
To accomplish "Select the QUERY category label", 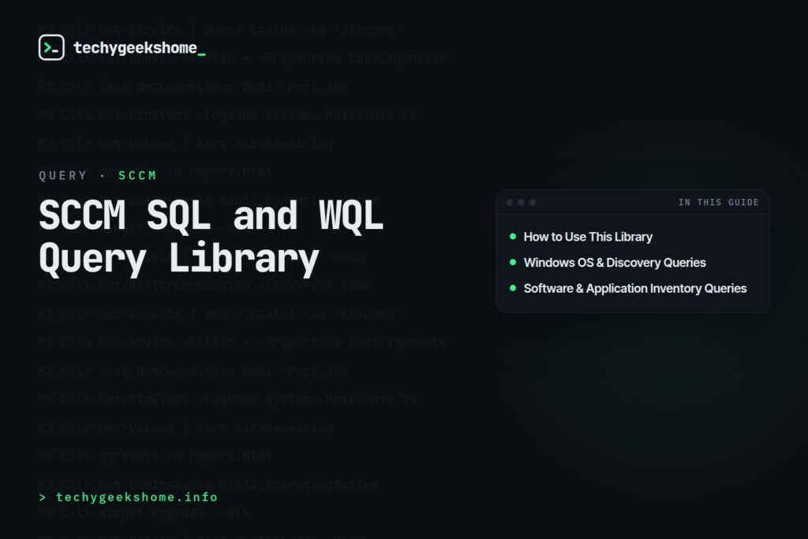I will [63, 176].
